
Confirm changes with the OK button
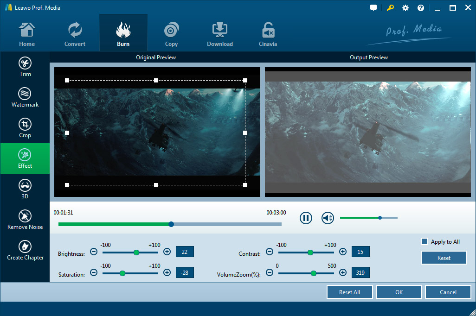pyautogui.click(x=399, y=292)
